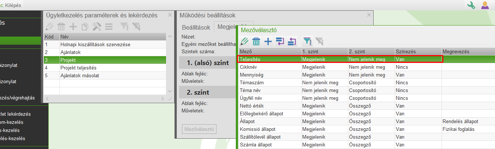Open the hammer-and-wrench tools icon in Ügyletkezelés

97,27
